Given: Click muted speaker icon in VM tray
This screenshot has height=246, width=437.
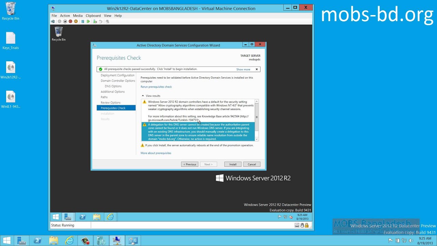Looking at the screenshot, I should [291, 217].
